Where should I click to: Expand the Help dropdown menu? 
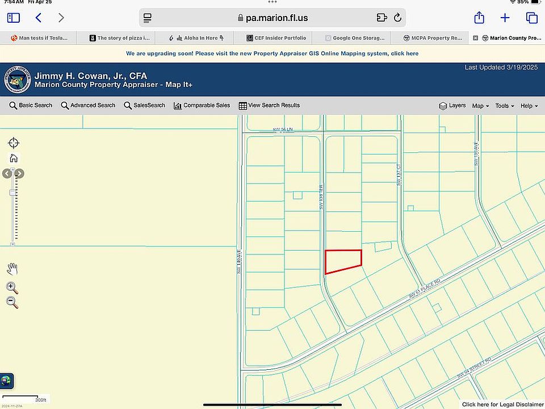(x=529, y=106)
